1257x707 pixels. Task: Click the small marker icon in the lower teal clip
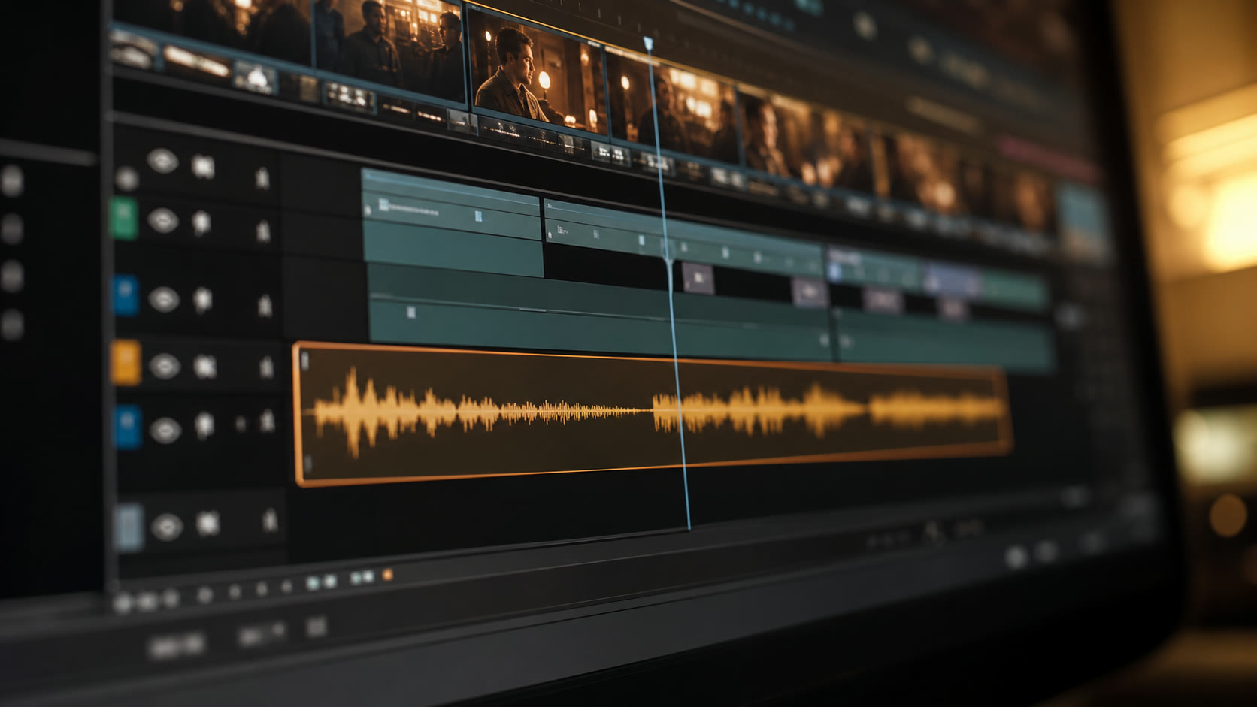411,312
